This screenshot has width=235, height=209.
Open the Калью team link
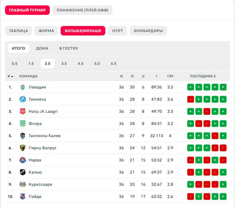(35, 172)
